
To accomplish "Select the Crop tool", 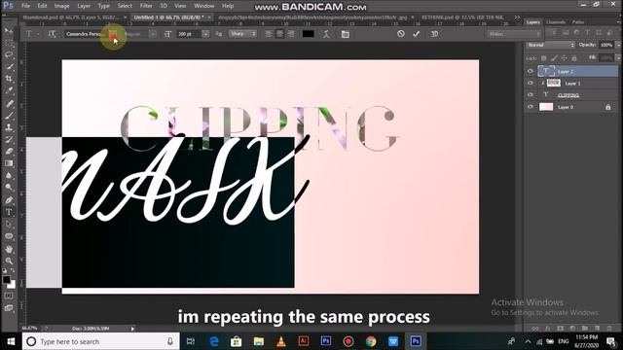I will click(9, 79).
